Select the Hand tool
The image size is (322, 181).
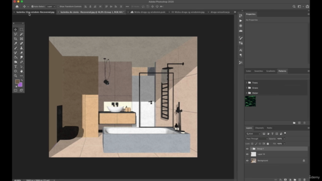click(x=21, y=71)
